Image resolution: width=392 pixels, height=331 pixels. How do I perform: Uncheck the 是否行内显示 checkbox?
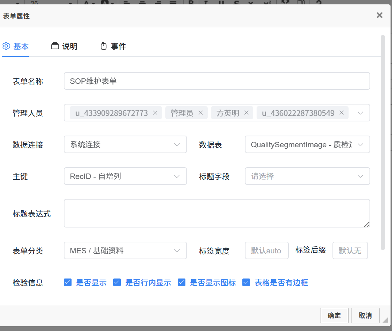tap(117, 283)
